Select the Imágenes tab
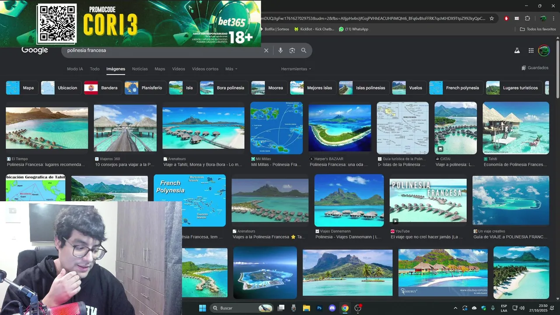This screenshot has width=560, height=315. [x=115, y=69]
